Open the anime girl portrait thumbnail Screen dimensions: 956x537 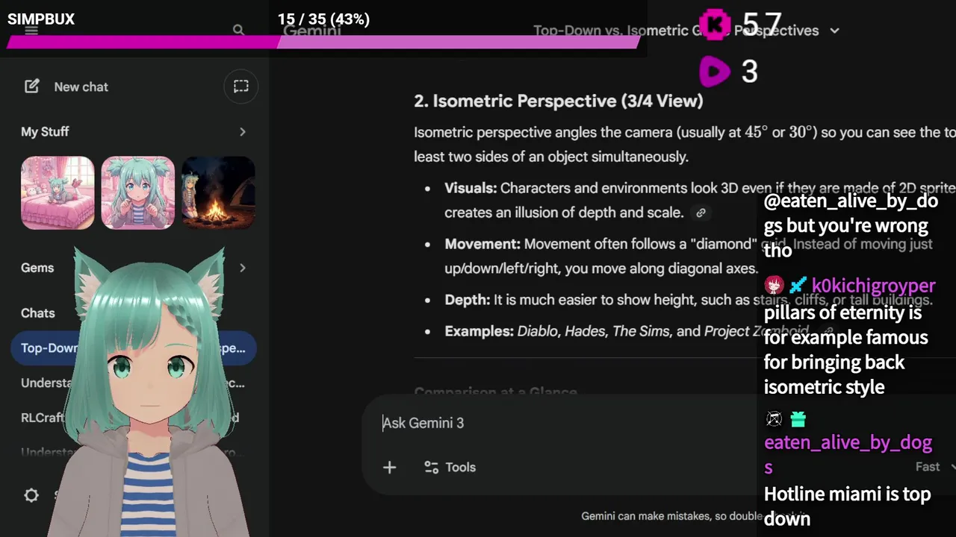(137, 192)
